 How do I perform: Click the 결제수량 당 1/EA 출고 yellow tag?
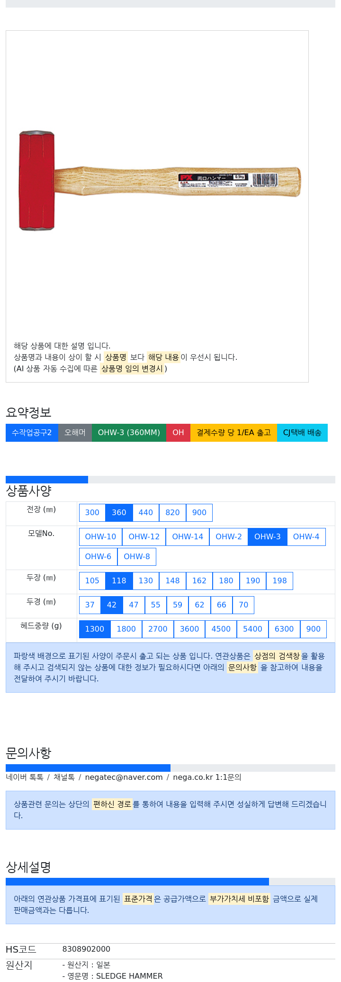coord(233,433)
